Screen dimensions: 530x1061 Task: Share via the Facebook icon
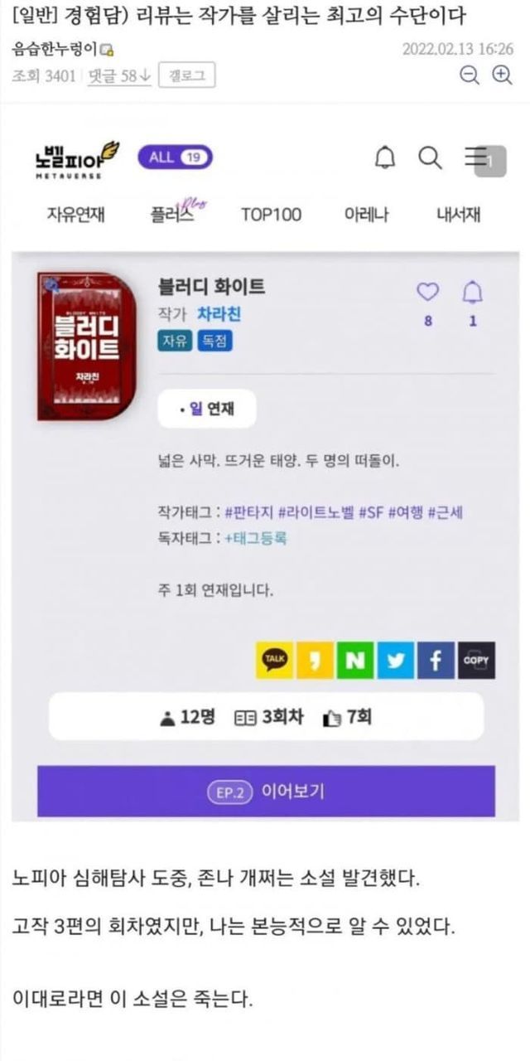tap(436, 660)
